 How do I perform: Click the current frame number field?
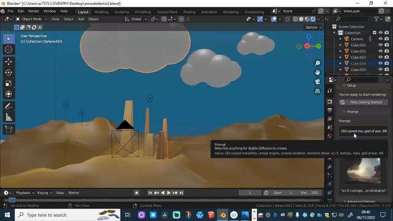tap(250, 193)
